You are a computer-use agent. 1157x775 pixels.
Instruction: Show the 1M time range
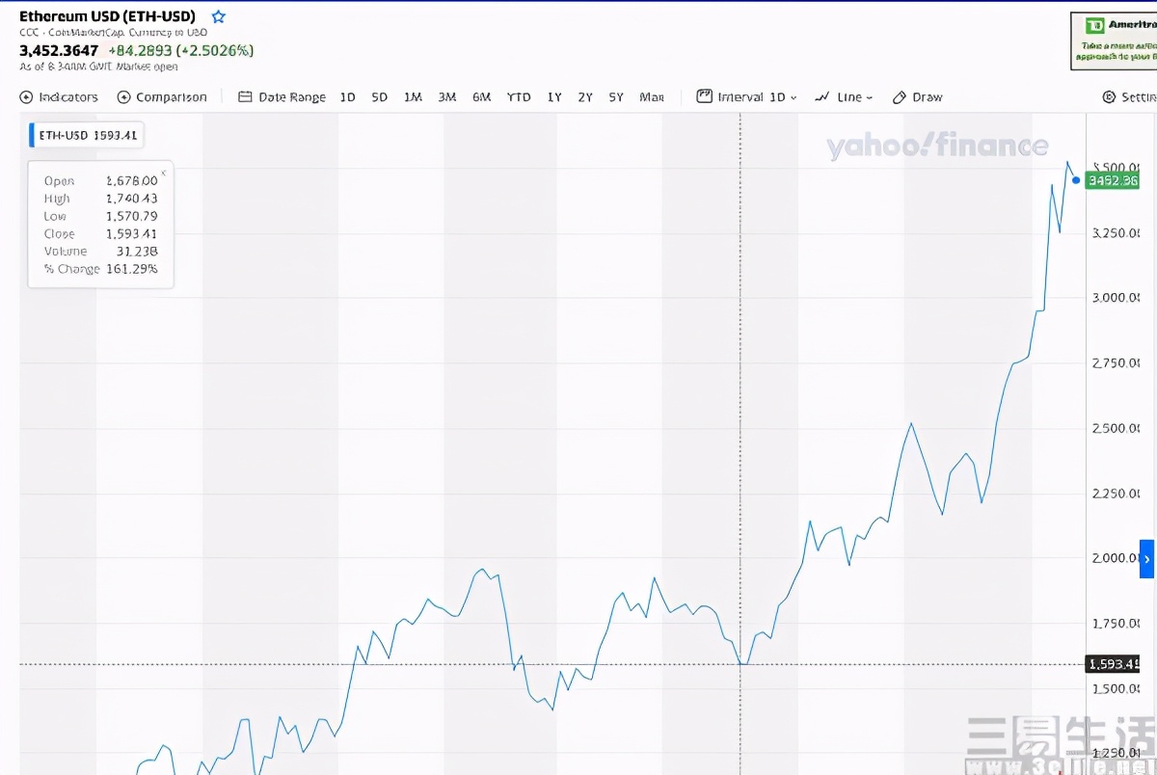click(x=413, y=97)
